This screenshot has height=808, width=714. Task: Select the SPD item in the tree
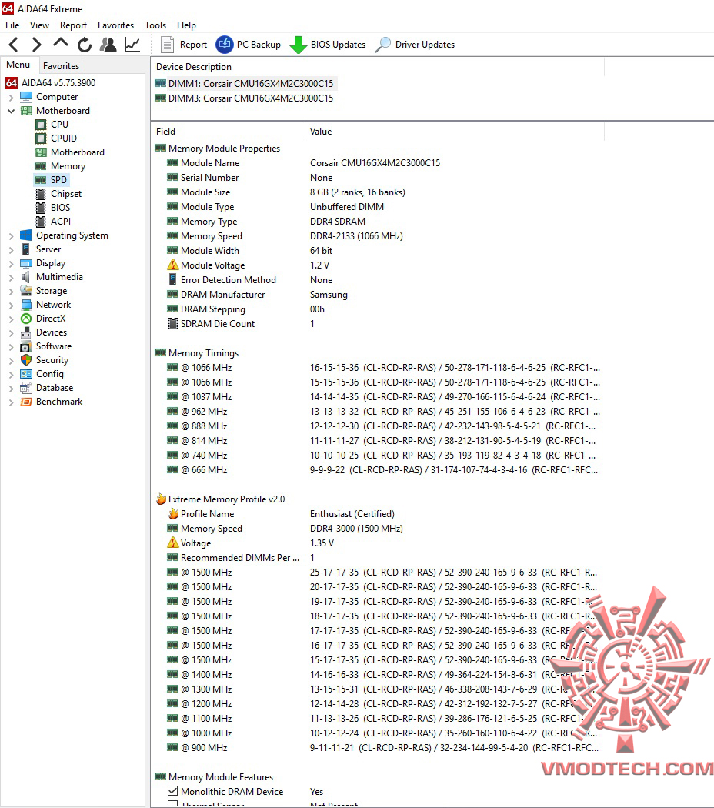point(51,180)
